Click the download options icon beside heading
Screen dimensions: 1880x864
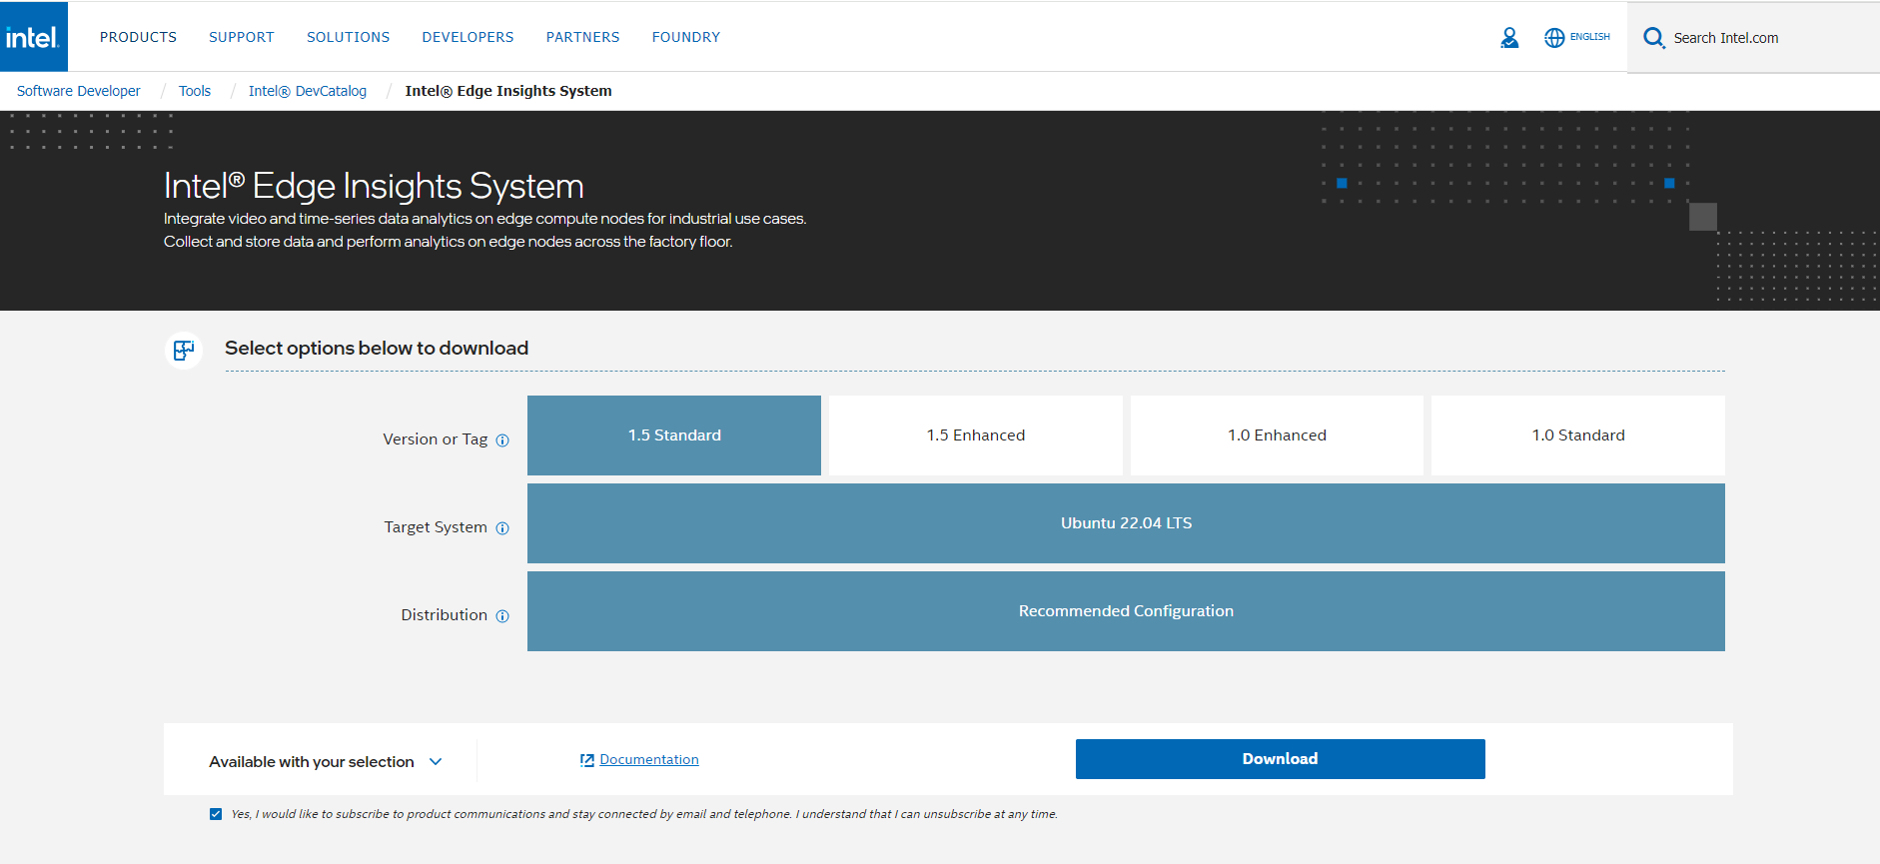pyautogui.click(x=184, y=350)
